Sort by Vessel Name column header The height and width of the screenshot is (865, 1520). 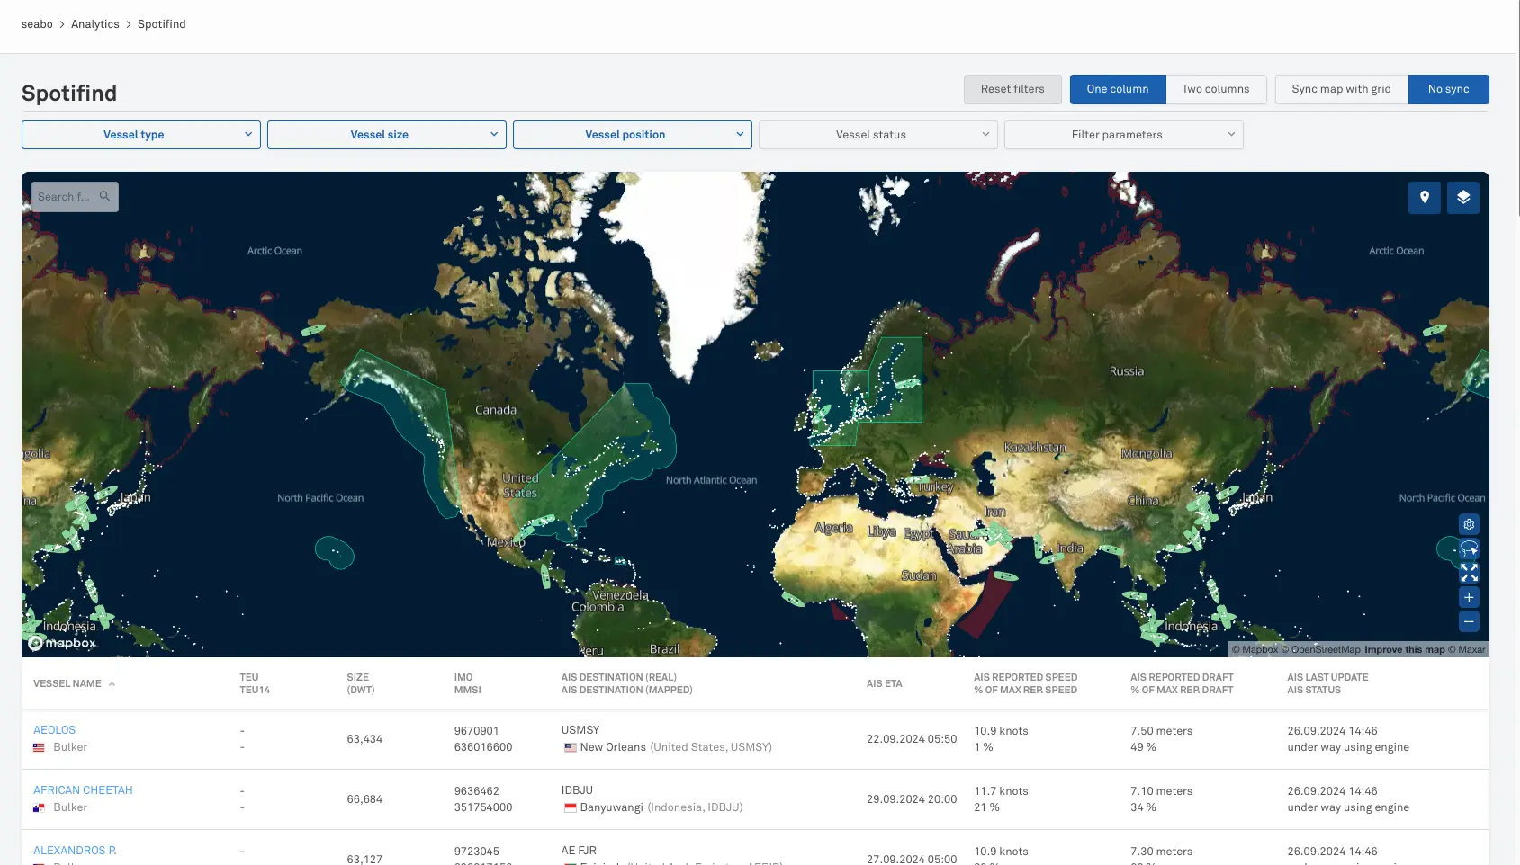pos(67,684)
